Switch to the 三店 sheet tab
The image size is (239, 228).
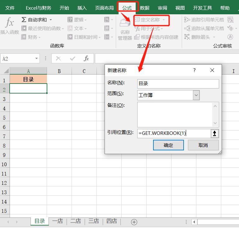point(94,221)
